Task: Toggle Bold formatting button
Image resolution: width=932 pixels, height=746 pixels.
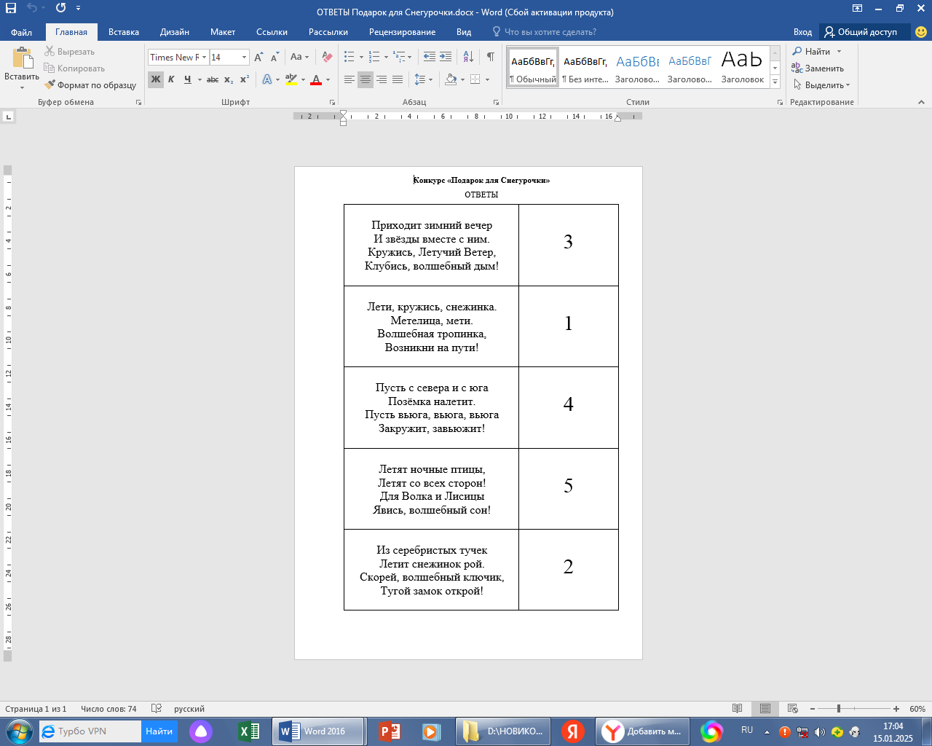Action: pyautogui.click(x=155, y=79)
